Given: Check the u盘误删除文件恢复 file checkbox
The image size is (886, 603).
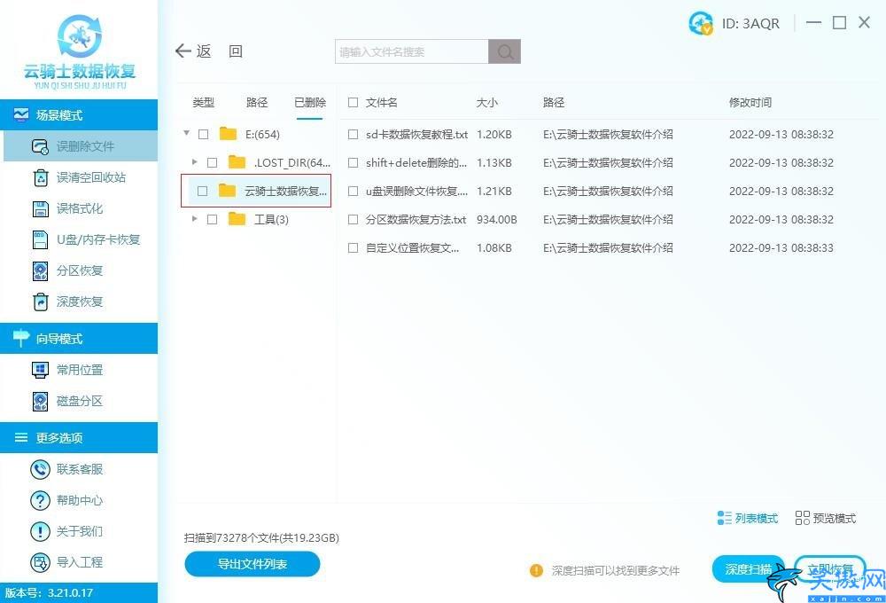Looking at the screenshot, I should 354,192.
